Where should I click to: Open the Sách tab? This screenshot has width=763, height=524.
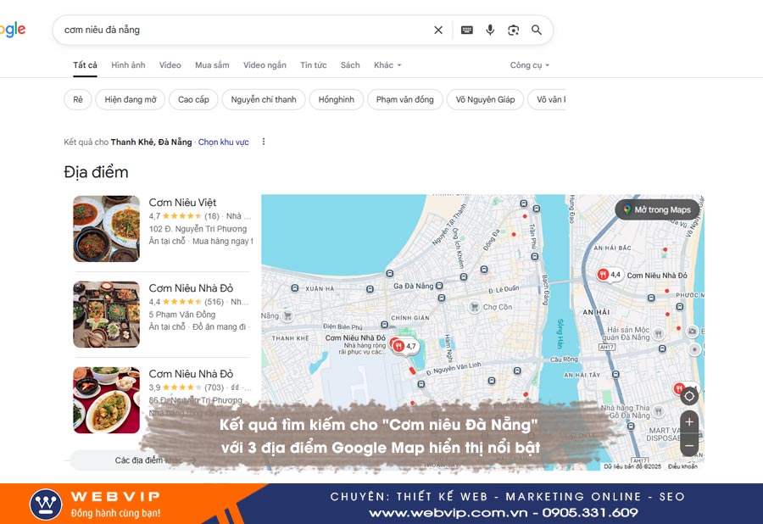[350, 65]
